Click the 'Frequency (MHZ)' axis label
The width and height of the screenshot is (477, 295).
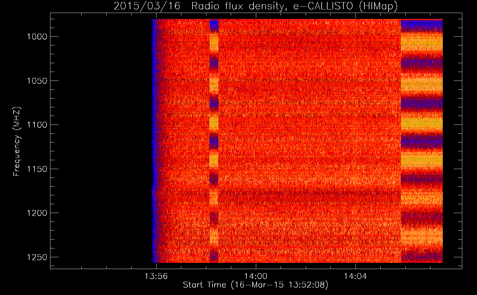coord(17,142)
